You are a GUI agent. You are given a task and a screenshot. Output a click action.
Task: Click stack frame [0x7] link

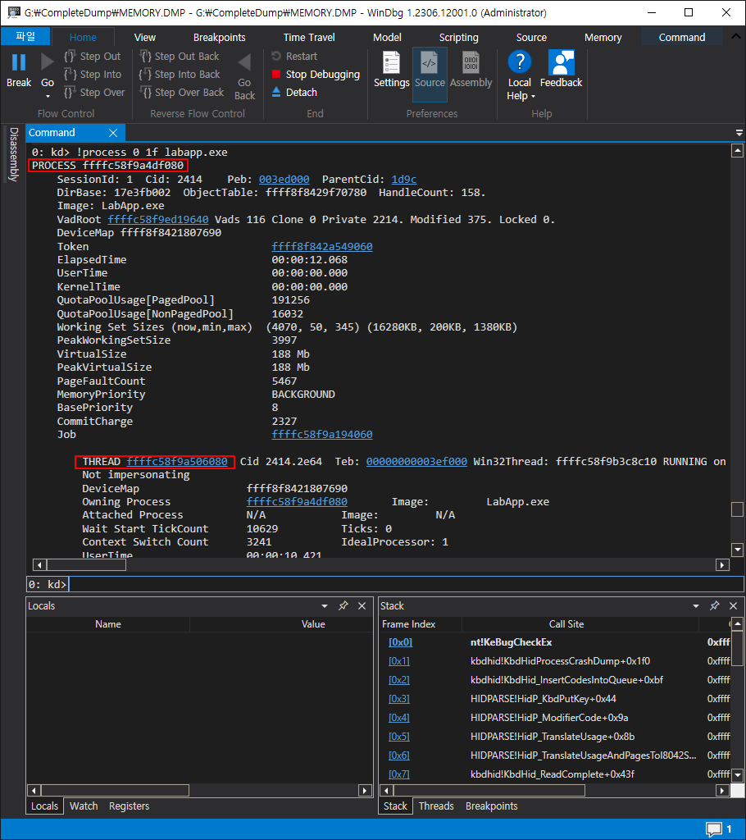point(399,774)
